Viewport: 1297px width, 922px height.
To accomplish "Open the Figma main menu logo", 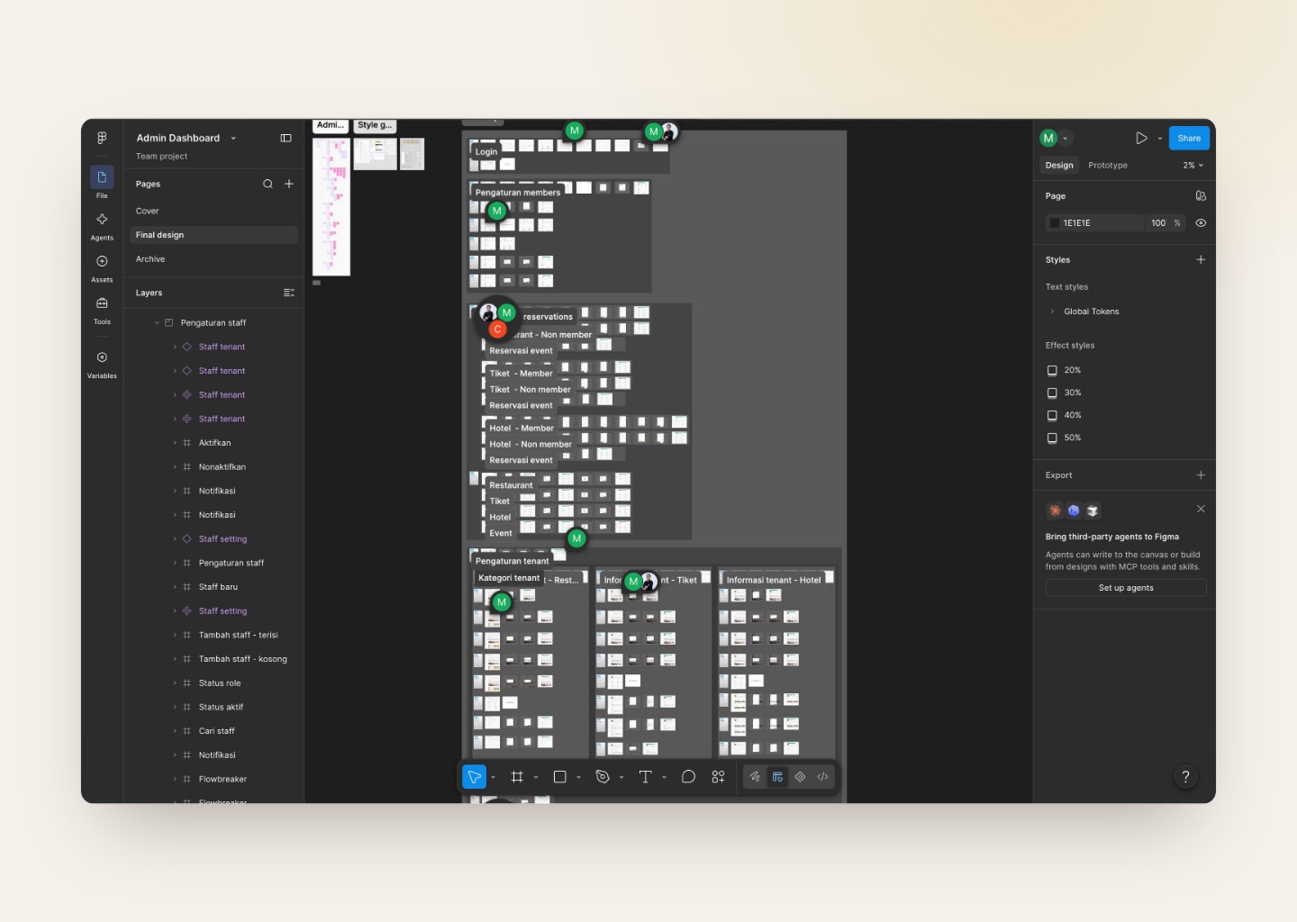I will tap(102, 138).
